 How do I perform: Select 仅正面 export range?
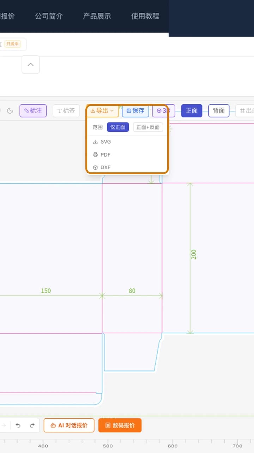(x=118, y=127)
